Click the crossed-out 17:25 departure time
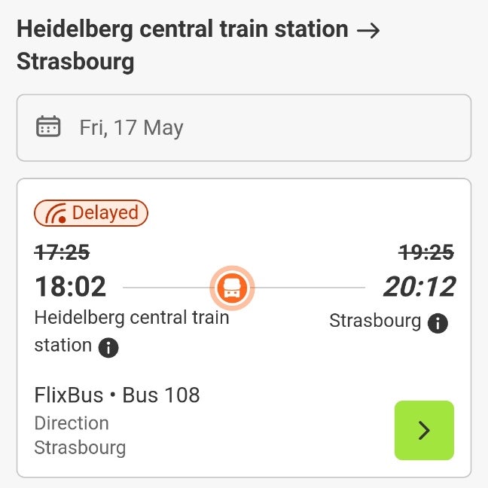 tap(62, 253)
